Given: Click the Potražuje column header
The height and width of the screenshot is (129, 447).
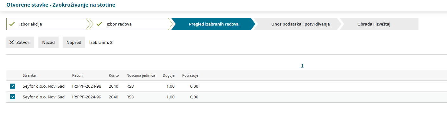Looking at the screenshot, I should pyautogui.click(x=190, y=75).
